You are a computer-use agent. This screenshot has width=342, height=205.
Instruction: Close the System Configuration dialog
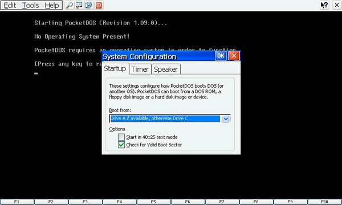coord(234,56)
